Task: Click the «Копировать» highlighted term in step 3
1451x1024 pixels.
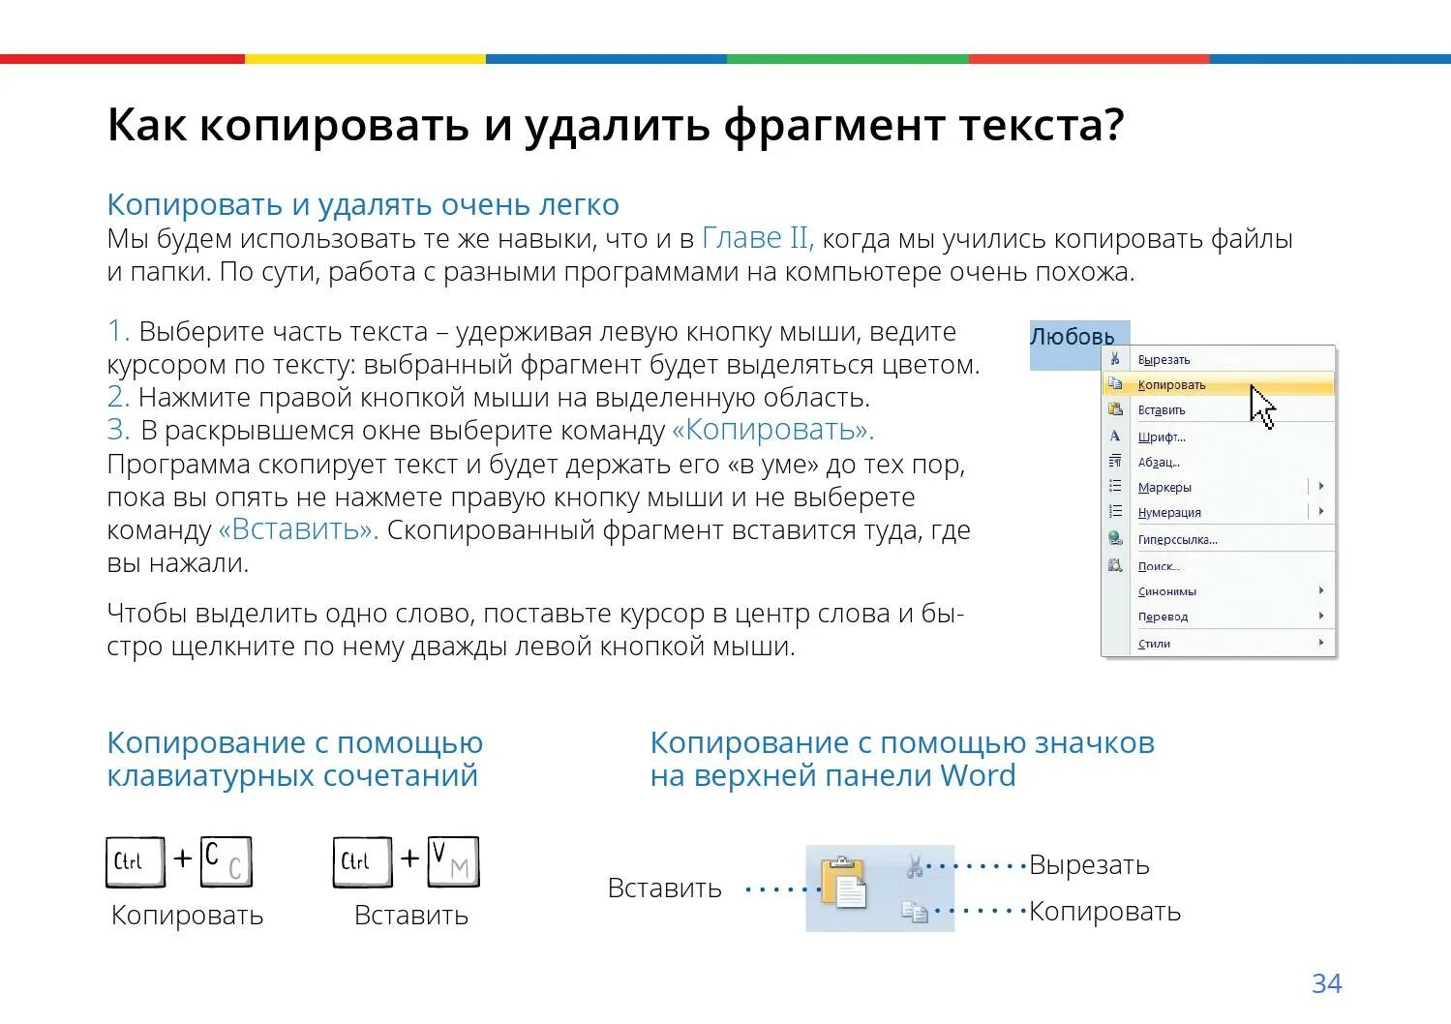Action: pyautogui.click(x=772, y=430)
